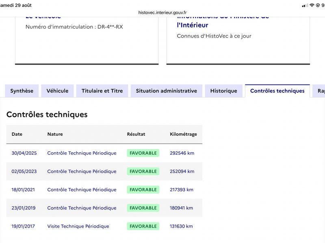This screenshot has height=243, width=325.
Task: Tap the histovec.interieur.gouv.fr address bar
Action: (x=162, y=13)
